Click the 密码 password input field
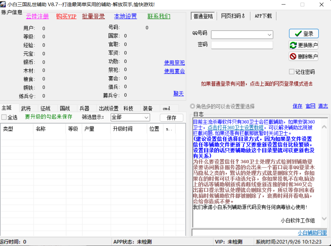Screen dimensions: 331x246 click(x=242, y=45)
